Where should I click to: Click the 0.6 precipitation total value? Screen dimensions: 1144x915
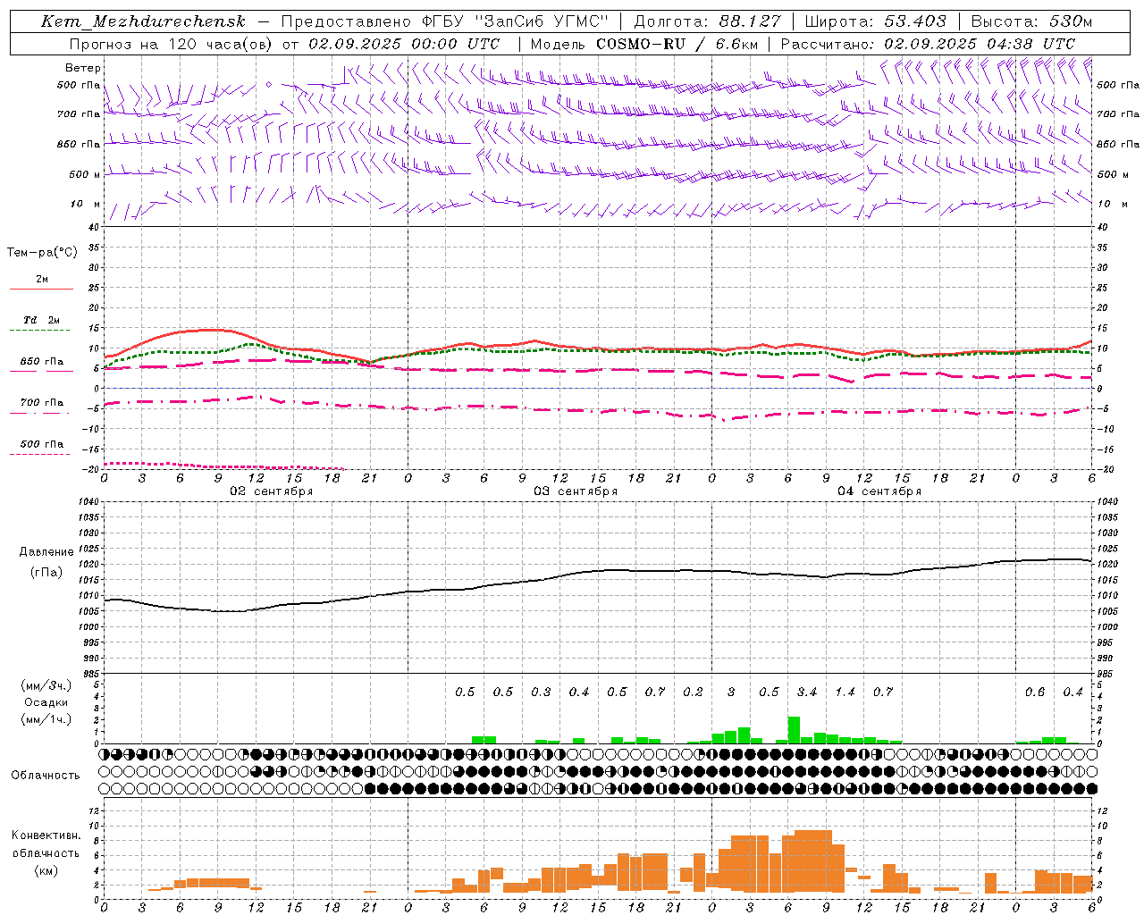click(1035, 693)
